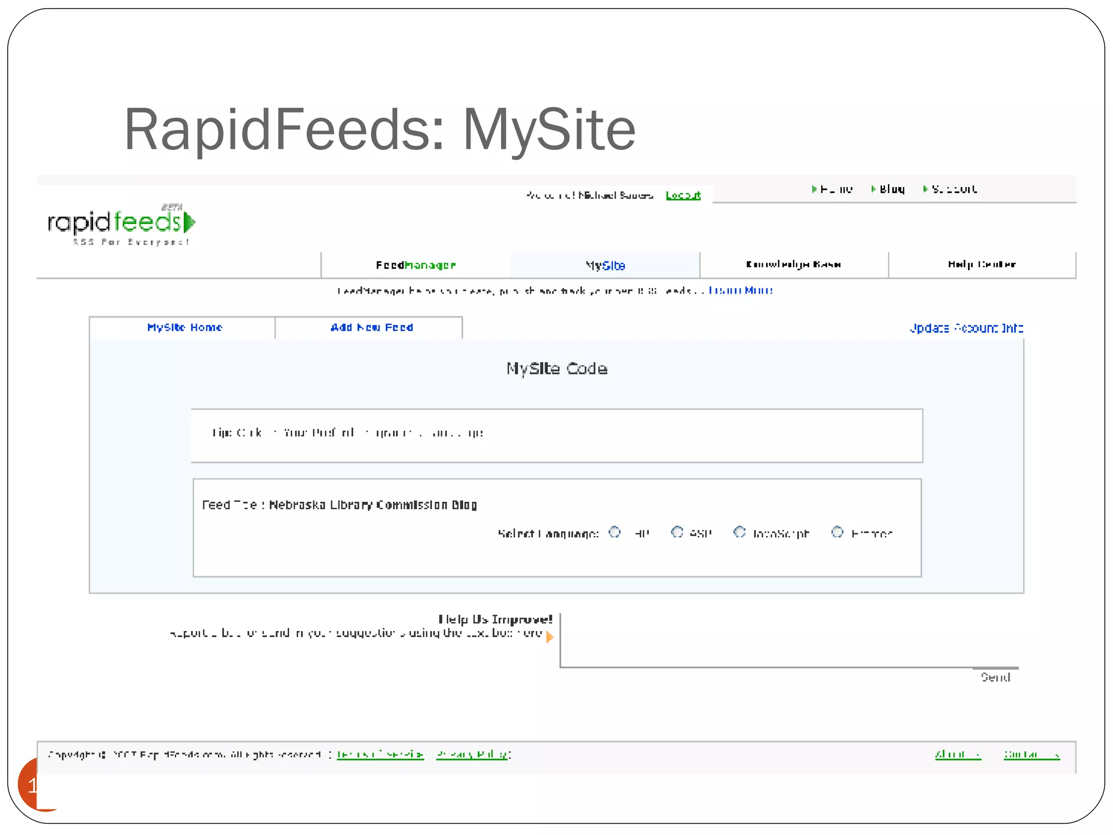Screen dimensions: 1113x835
Task: Click the rapidfeeds logo
Action: [x=122, y=225]
